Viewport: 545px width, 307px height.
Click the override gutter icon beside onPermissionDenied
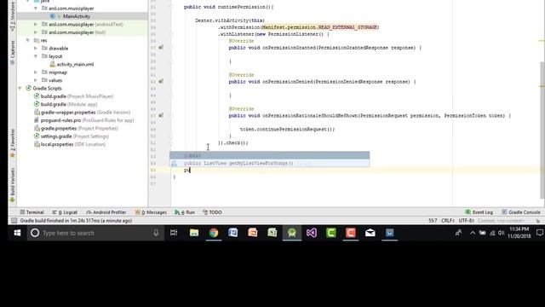pyautogui.click(x=161, y=81)
